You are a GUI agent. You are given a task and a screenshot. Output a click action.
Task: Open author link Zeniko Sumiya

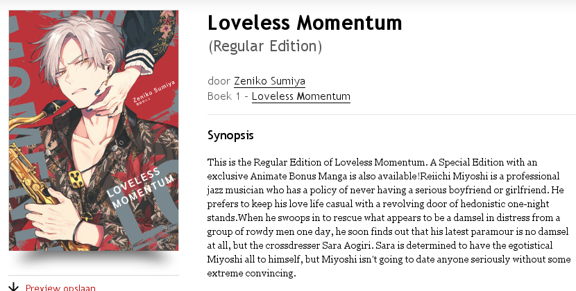269,81
